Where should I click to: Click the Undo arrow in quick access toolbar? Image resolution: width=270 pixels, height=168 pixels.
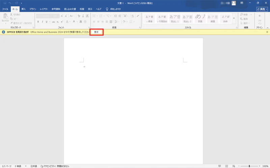point(10,3)
